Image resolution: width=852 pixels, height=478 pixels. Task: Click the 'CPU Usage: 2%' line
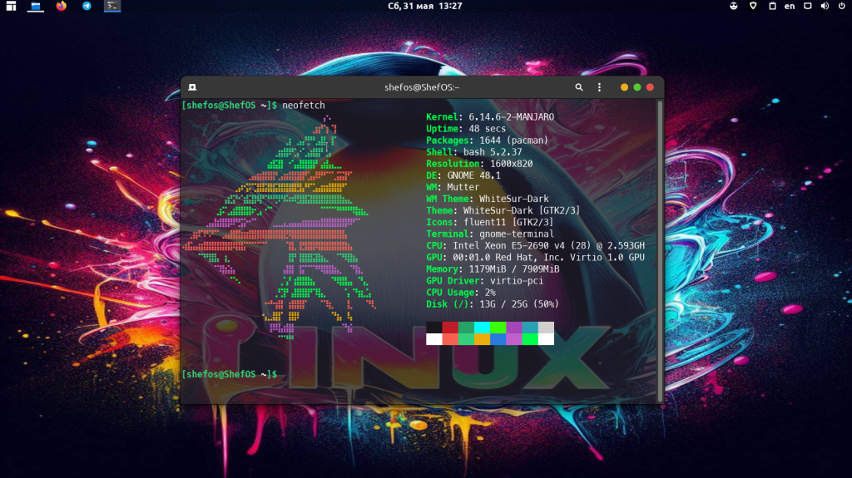click(461, 293)
